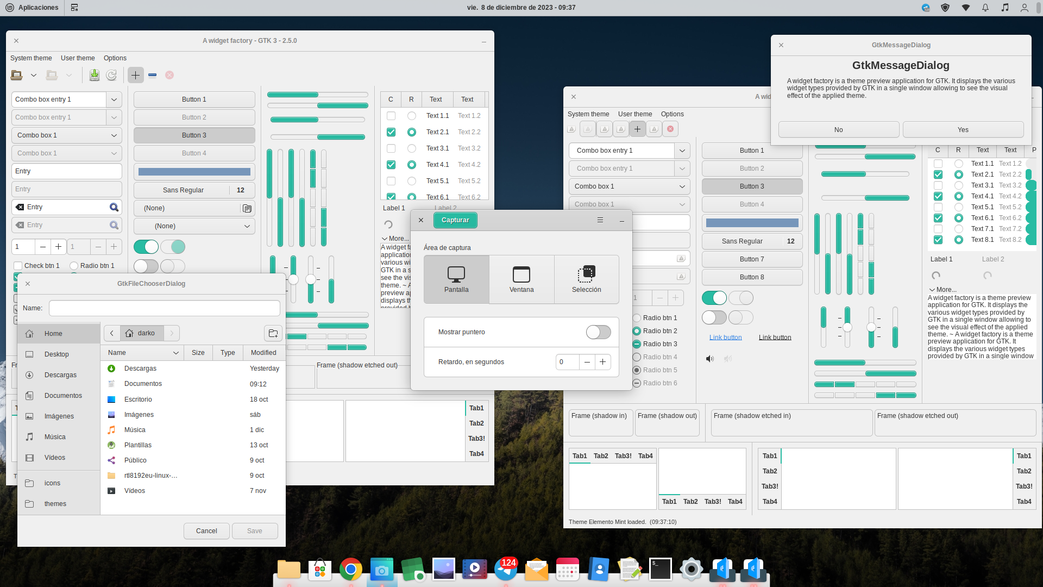Uncheck the checkbox in the Text 2.1 row, left window
Image resolution: width=1043 pixels, height=587 pixels.
pos(391,132)
